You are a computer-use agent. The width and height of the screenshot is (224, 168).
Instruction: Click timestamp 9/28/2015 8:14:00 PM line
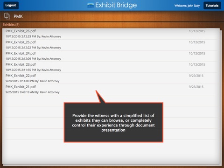coord(33,81)
